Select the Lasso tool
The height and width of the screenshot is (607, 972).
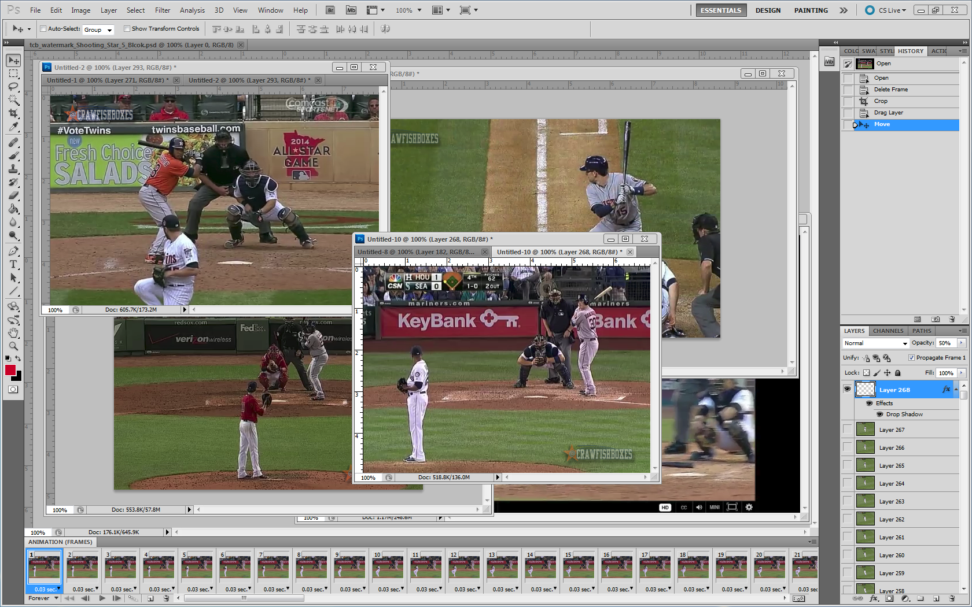point(14,87)
